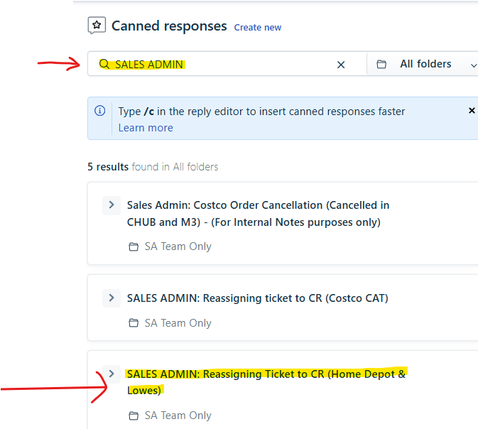Screen dimensions: 478x429
Task: Open the Create new link
Action: pyautogui.click(x=258, y=28)
